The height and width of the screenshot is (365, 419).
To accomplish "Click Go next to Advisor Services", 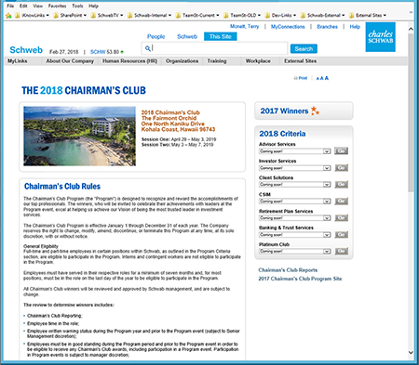I will click(x=341, y=151).
